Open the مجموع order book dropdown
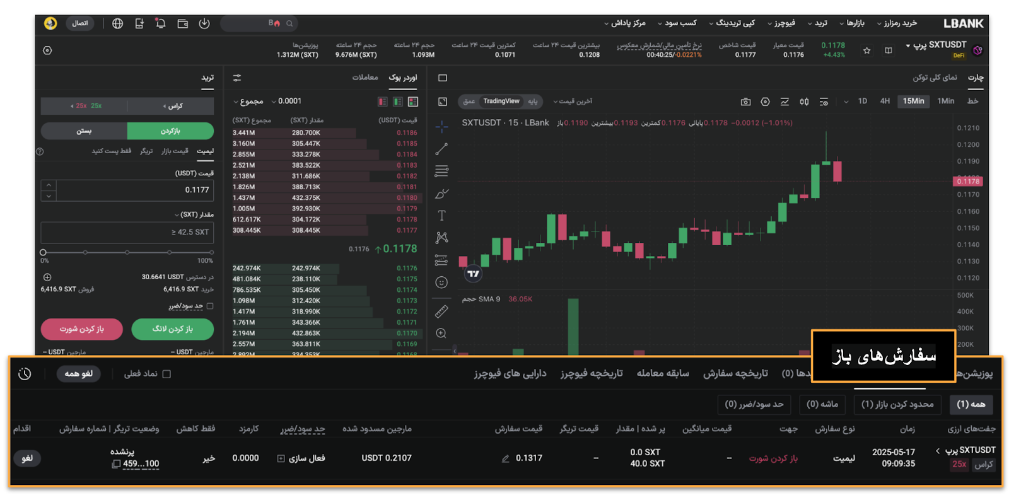 pos(248,102)
